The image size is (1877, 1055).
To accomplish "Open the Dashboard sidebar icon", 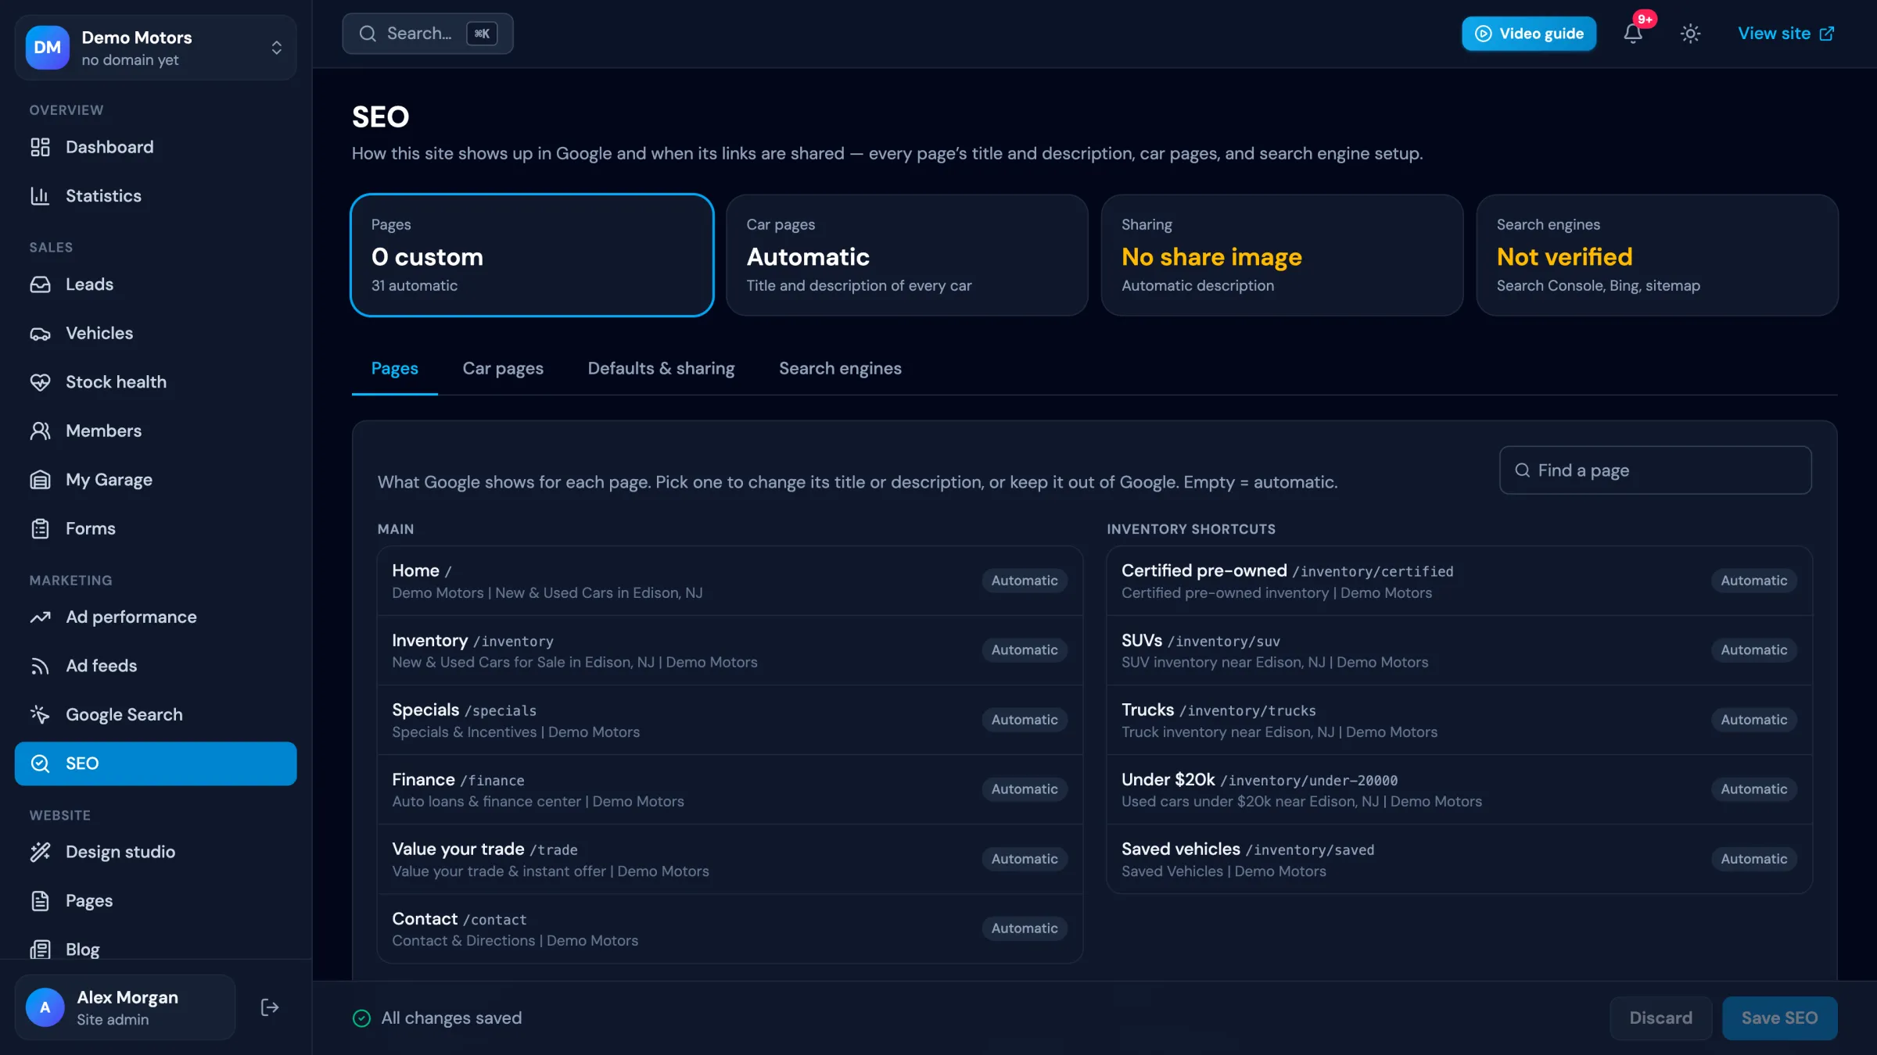I will click(40, 147).
